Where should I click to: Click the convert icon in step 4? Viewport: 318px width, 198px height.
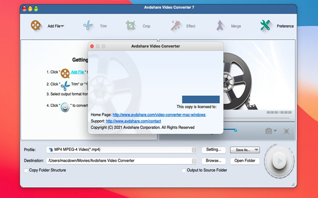pos(65,107)
